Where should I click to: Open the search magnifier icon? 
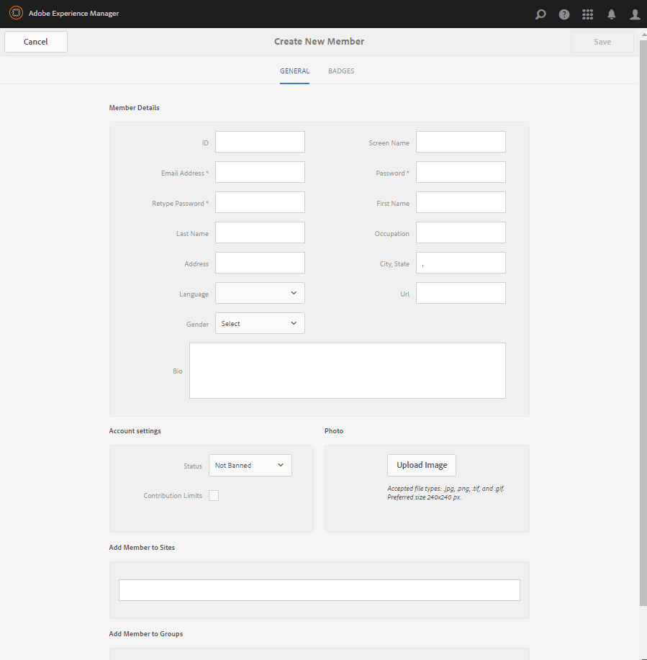[540, 14]
